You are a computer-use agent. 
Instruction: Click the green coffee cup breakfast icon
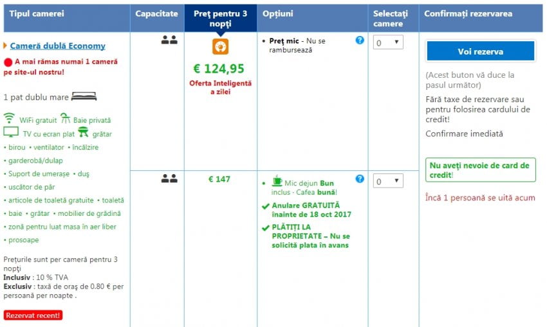tap(277, 181)
